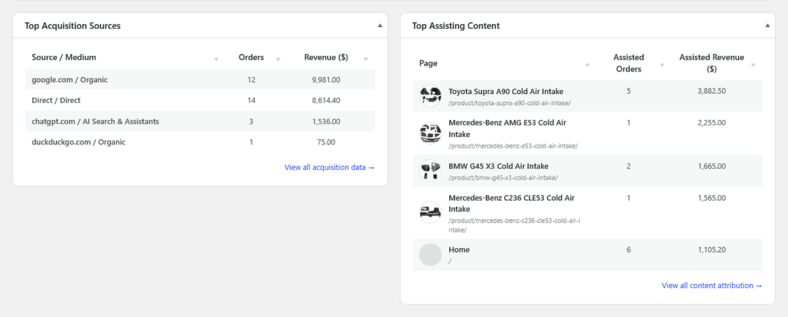The image size is (788, 317).
Task: Collapse the Top Acquisition Sources panel
Action: [380, 26]
